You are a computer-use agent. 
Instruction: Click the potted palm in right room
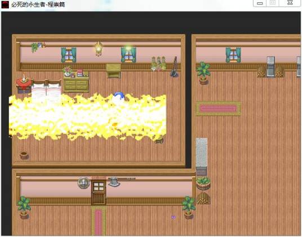[x=203, y=73]
